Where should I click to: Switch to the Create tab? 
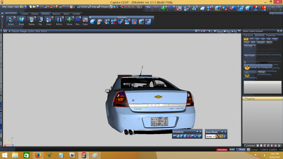[x=25, y=14]
